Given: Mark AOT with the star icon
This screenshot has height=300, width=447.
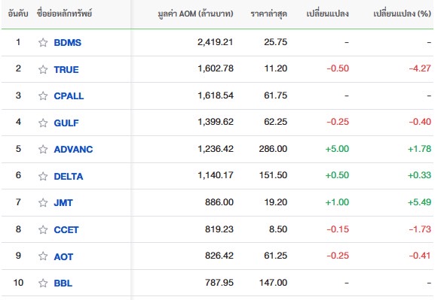Looking at the screenshot, I should pyautogui.click(x=43, y=256).
